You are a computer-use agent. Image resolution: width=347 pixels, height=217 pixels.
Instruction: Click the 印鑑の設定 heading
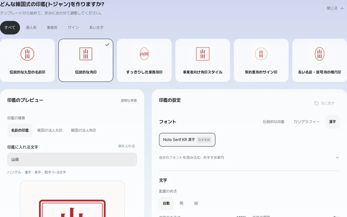coord(170,100)
